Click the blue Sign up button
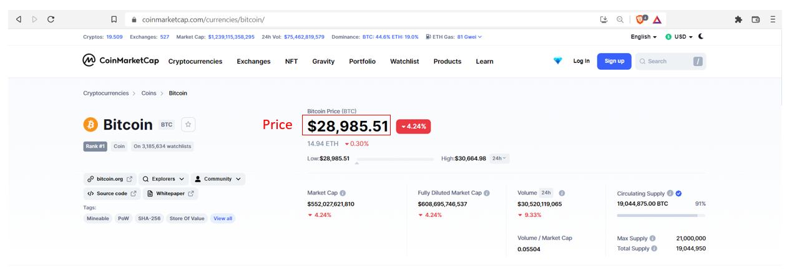Image resolution: width=787 pixels, height=270 pixels. click(614, 61)
